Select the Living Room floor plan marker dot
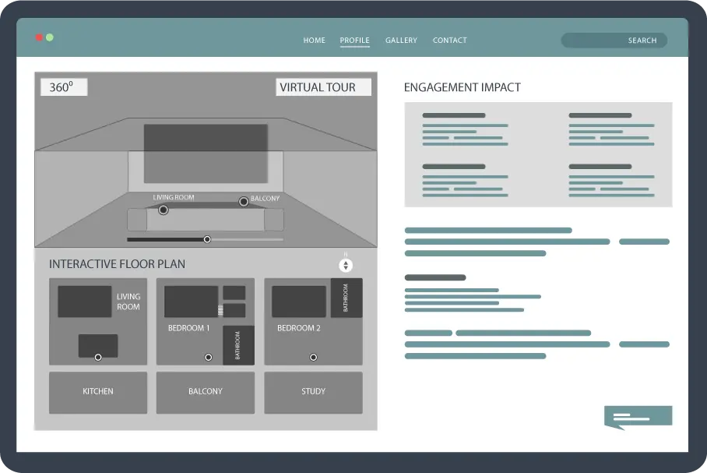The height and width of the screenshot is (473, 707). tap(98, 357)
